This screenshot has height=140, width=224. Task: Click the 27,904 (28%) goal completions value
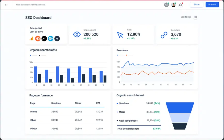(x=153, y=121)
